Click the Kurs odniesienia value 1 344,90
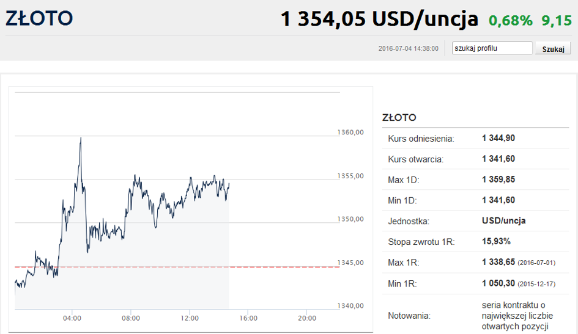578x334 pixels. click(498, 139)
